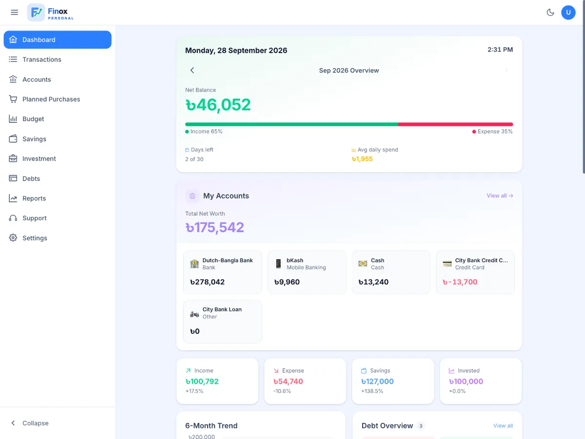
Task: Open the bKash Mobile Banking card
Action: coord(307,272)
